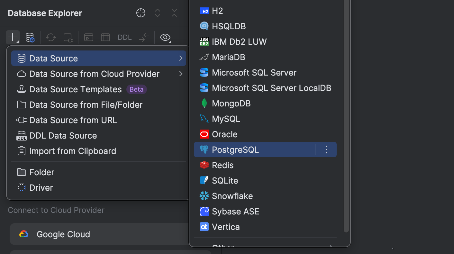Click the MongoDB leaf icon
Screen dimensions: 454x254
point(204,103)
